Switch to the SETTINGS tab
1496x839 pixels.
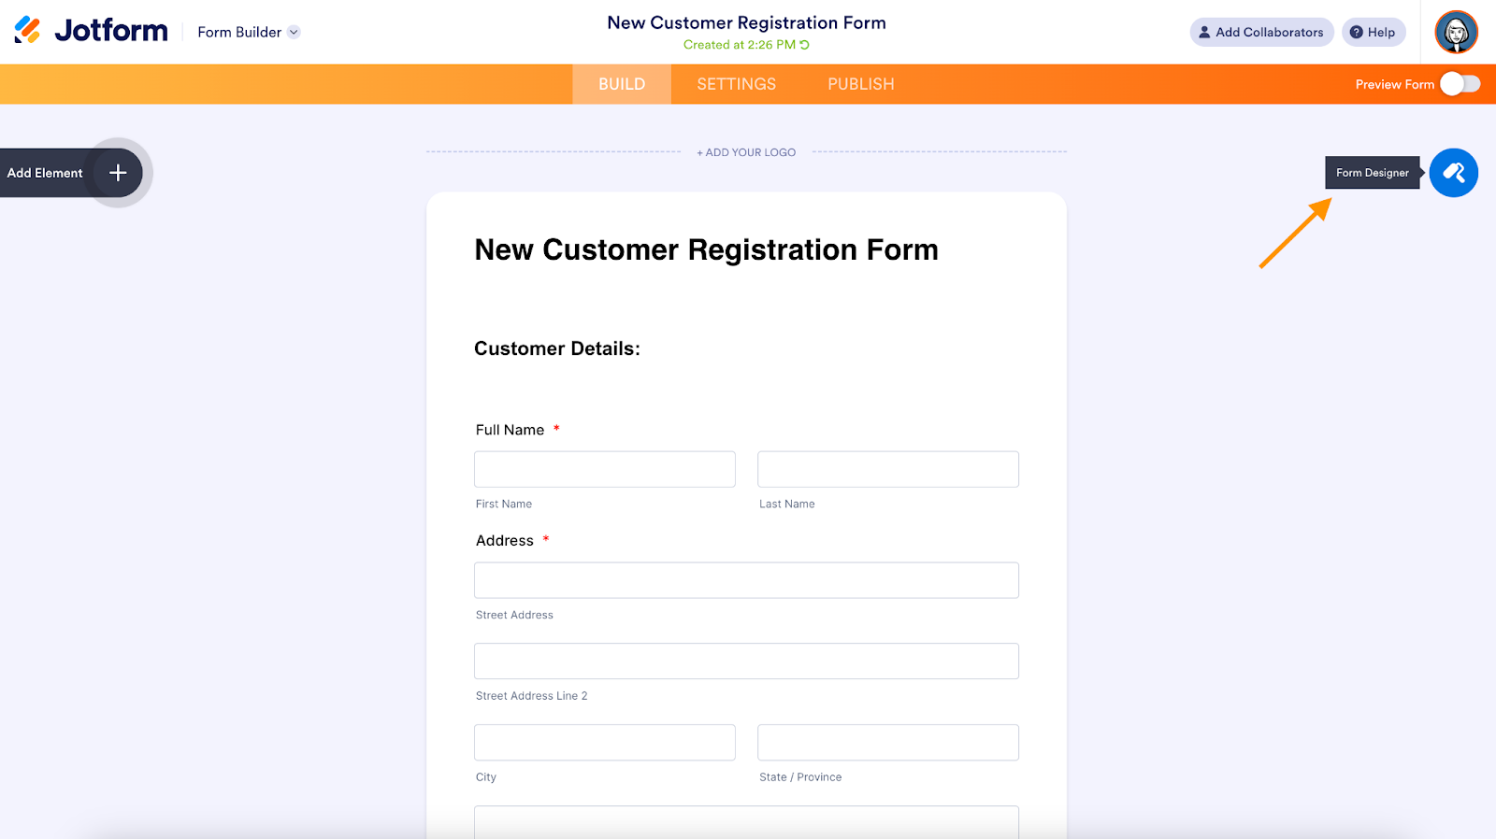pos(736,84)
